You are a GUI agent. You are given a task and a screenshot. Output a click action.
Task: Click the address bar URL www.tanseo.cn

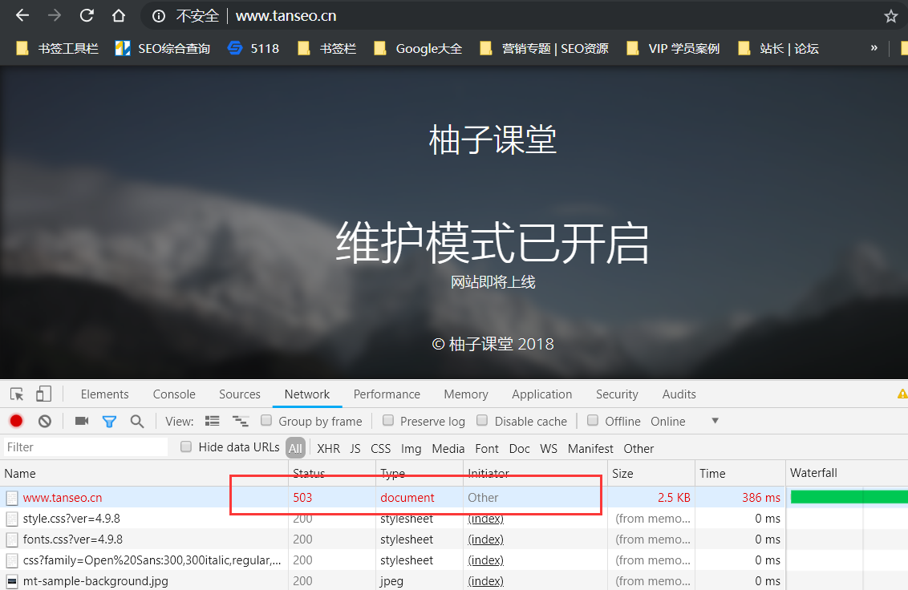(286, 16)
